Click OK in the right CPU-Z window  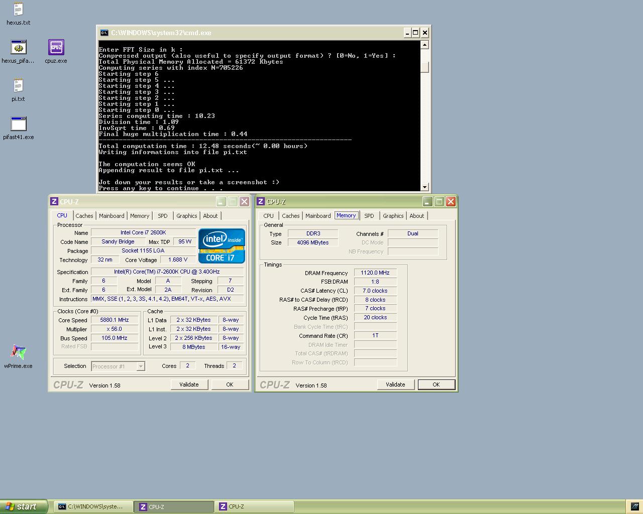point(436,384)
